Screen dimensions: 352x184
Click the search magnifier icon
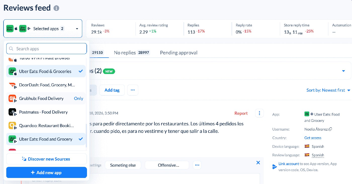tap(11, 49)
